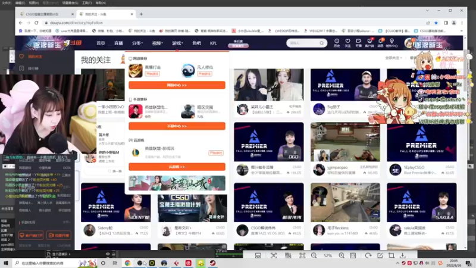The height and width of the screenshot is (268, 476).
Task: Open the Sideny鲸 stream thumbnail
Action: click(x=115, y=202)
